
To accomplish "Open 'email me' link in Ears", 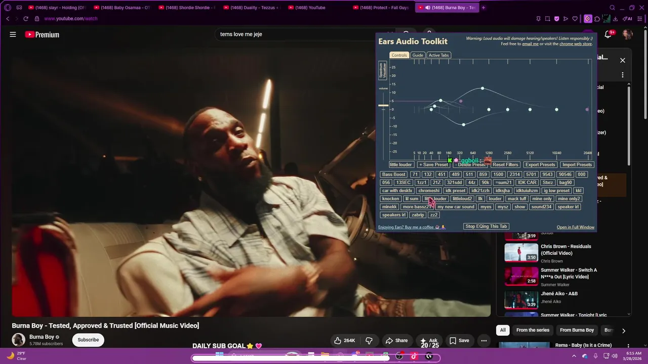I will click(x=530, y=44).
